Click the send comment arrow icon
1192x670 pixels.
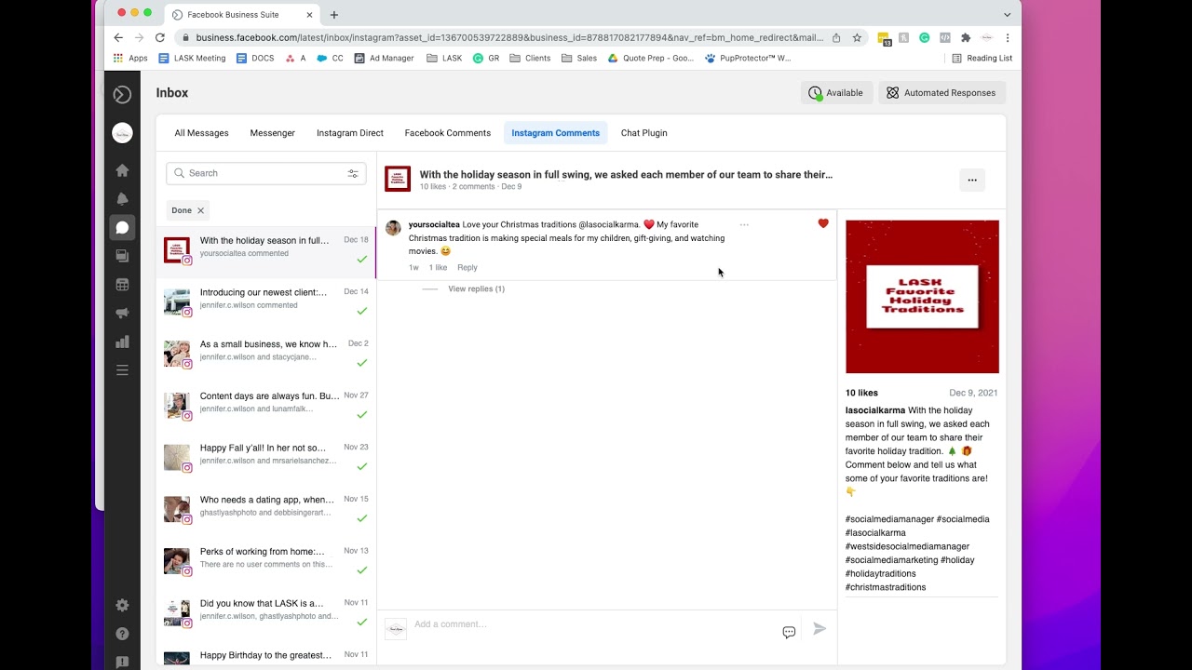(819, 629)
